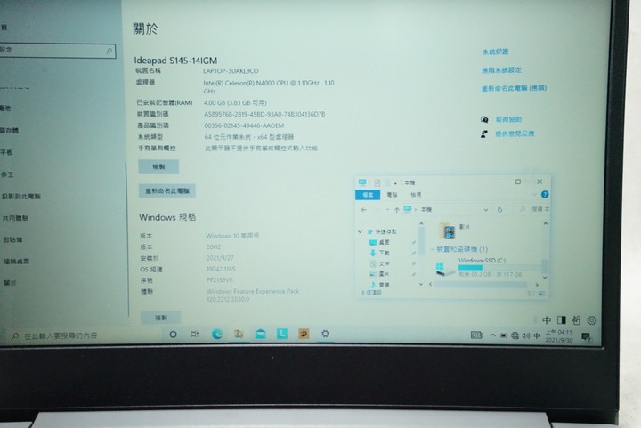This screenshot has height=428, width=641.
Task: Toggle 中 input mode on IME toolbar
Action: pyautogui.click(x=547, y=320)
